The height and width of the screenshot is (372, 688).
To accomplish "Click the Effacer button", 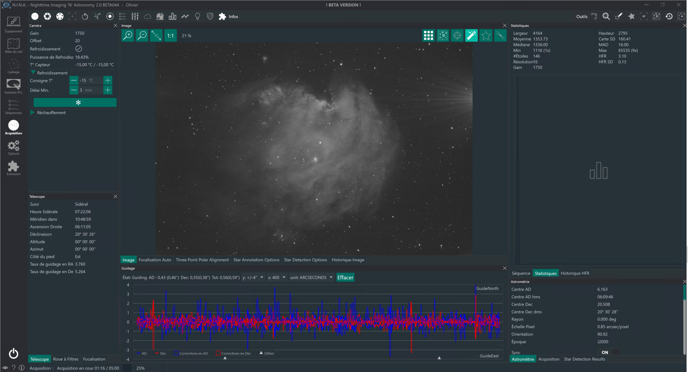I will coord(345,278).
